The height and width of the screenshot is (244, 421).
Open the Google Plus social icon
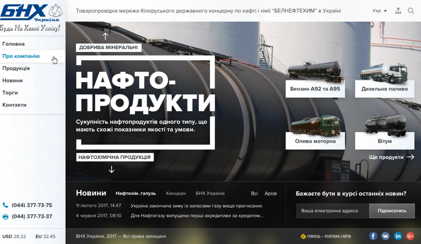[410, 236]
